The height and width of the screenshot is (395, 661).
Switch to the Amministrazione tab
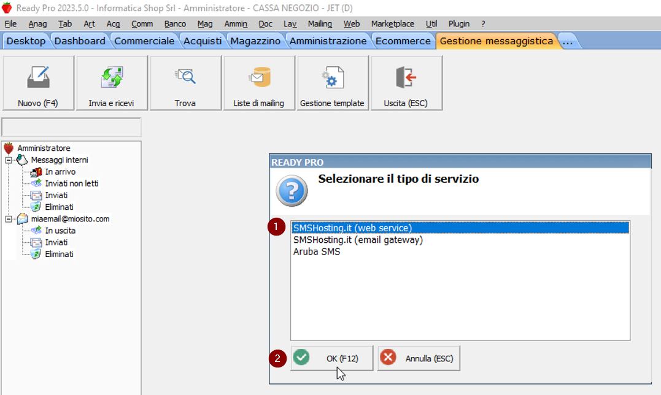tap(328, 41)
